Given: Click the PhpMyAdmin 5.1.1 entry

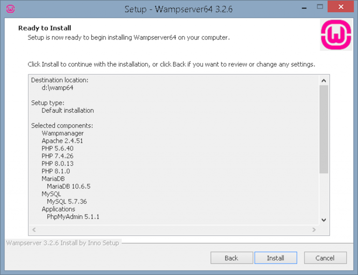Looking at the screenshot, I should (73, 217).
